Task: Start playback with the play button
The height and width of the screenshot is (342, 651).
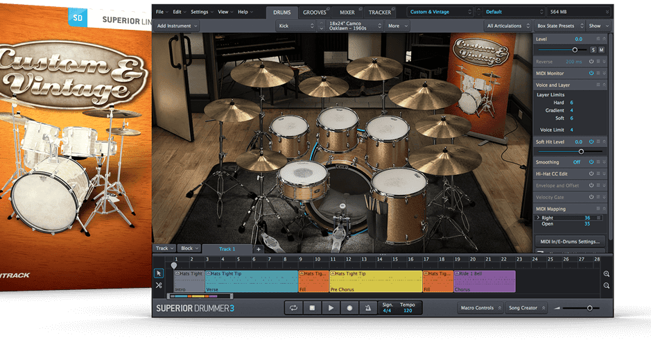Action: (331, 308)
